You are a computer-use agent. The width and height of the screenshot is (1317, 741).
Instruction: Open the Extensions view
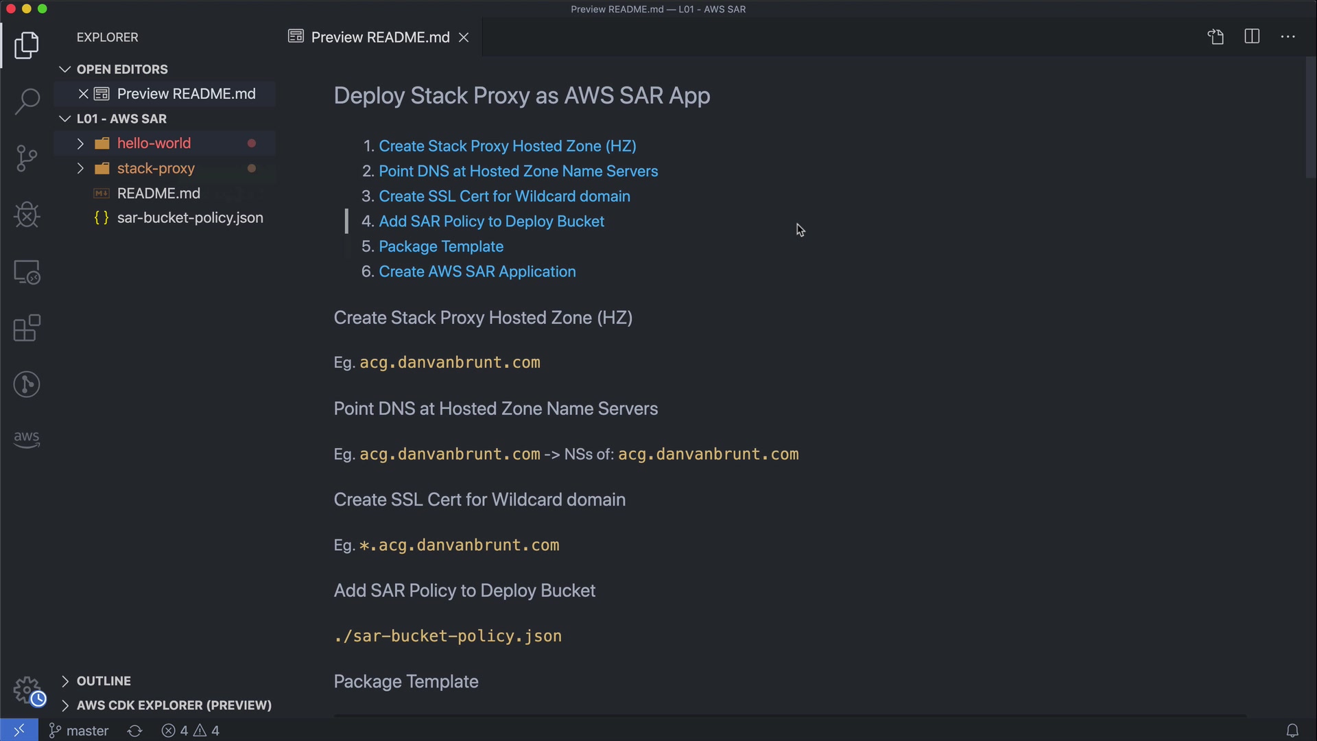tap(27, 328)
